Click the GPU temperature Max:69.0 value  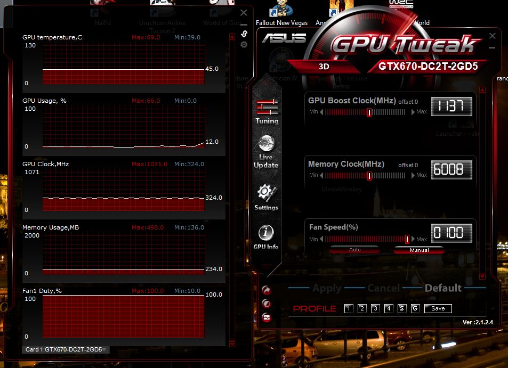[146, 37]
